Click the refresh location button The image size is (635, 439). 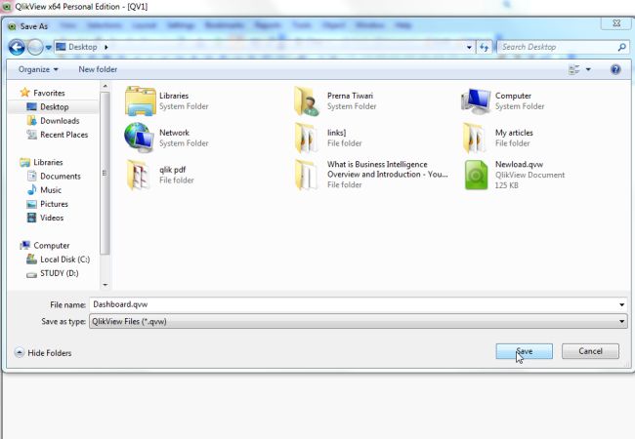coord(484,47)
